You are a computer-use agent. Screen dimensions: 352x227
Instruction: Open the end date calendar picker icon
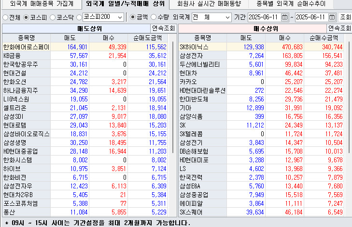point(332,17)
